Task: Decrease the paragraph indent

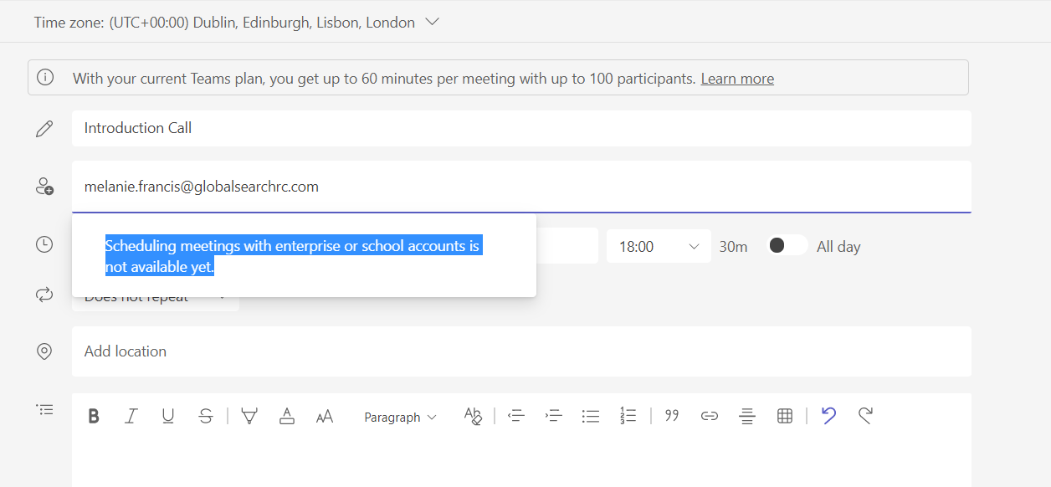Action: 516,416
